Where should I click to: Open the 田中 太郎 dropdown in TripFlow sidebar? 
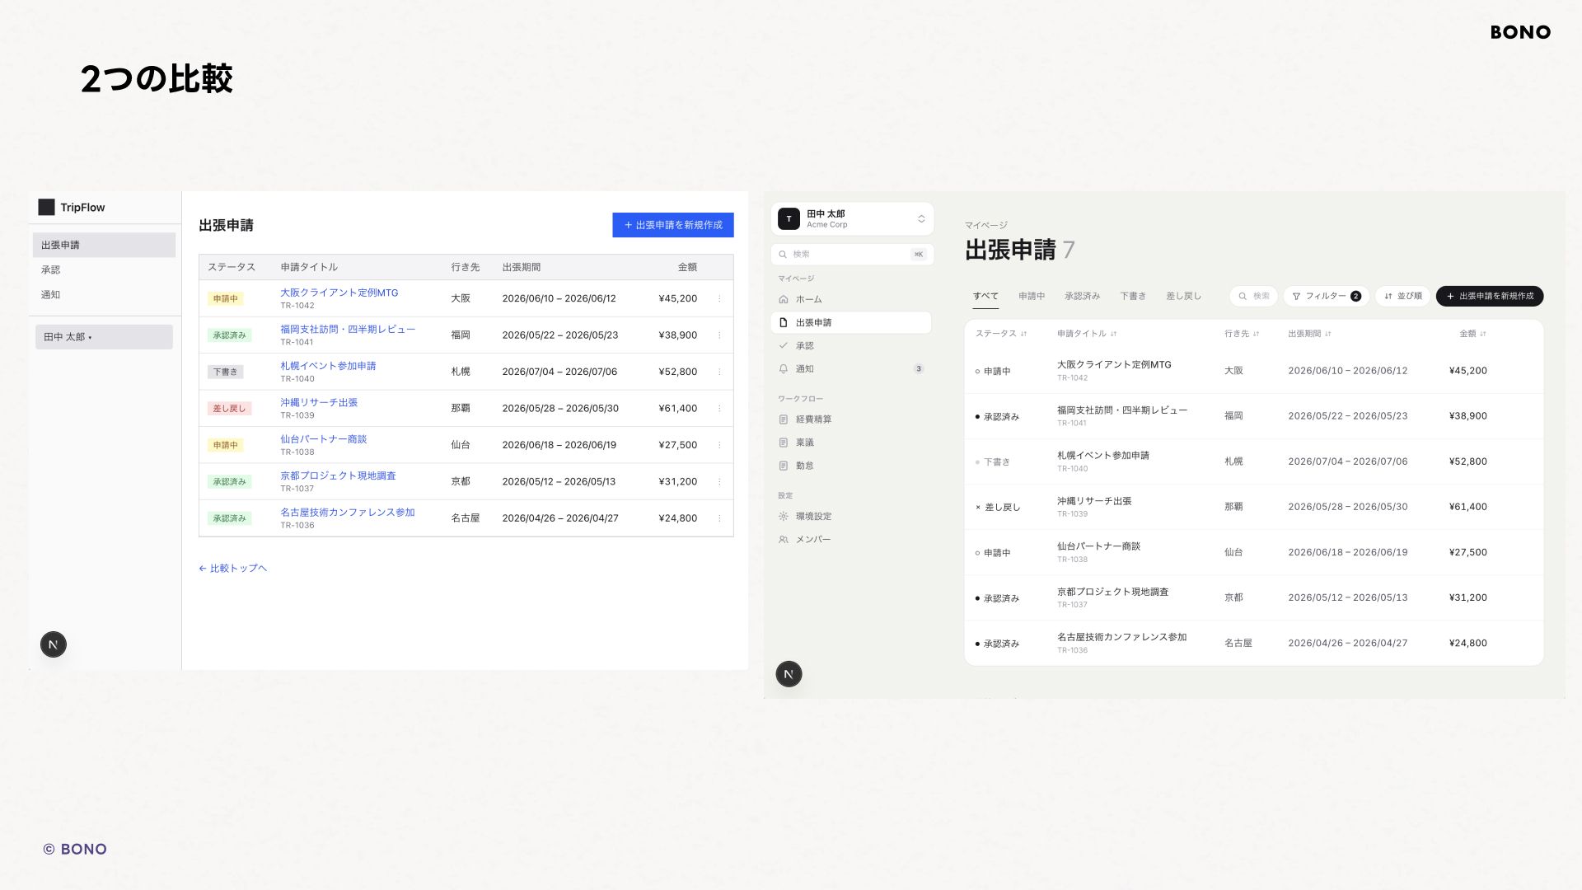tap(104, 337)
